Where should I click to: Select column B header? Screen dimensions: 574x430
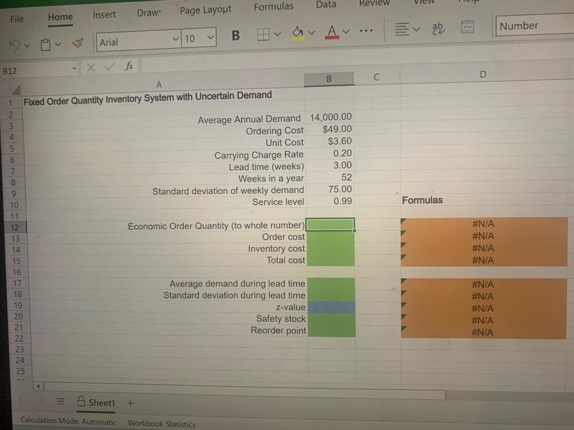pyautogui.click(x=328, y=78)
